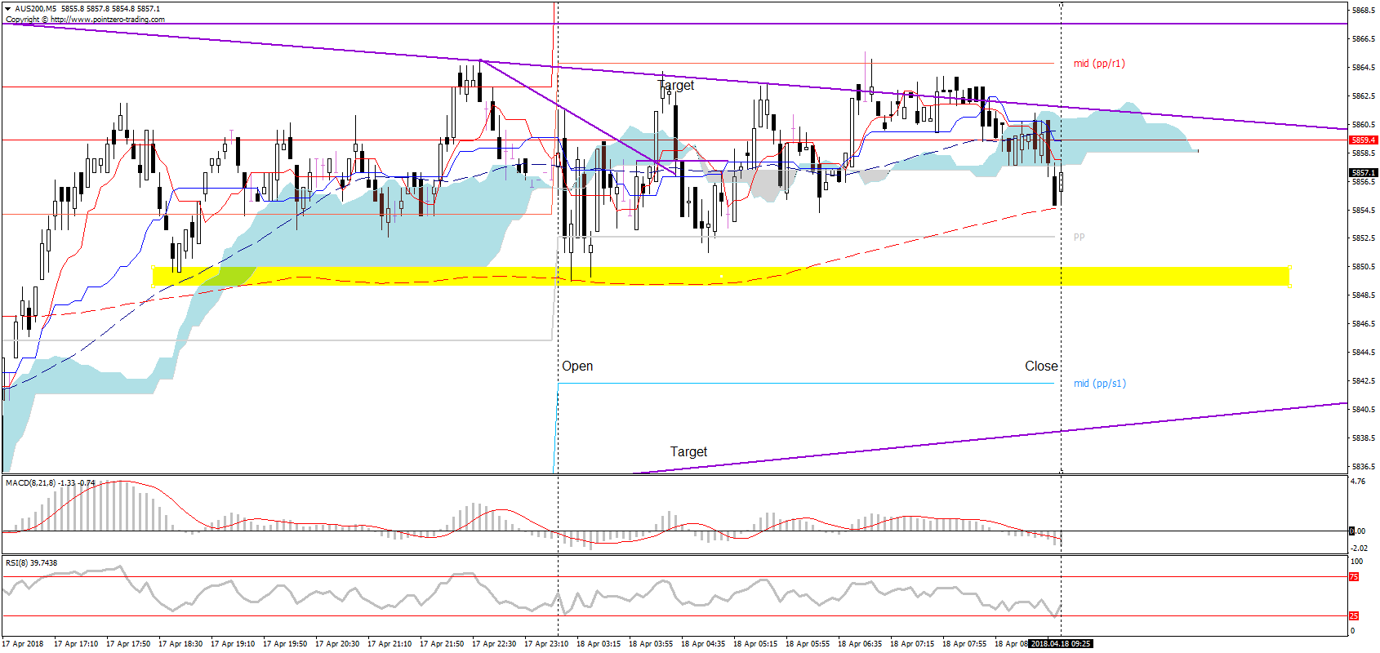
Task: Click the 5836.5 price scale value
Action: [x=1364, y=467]
